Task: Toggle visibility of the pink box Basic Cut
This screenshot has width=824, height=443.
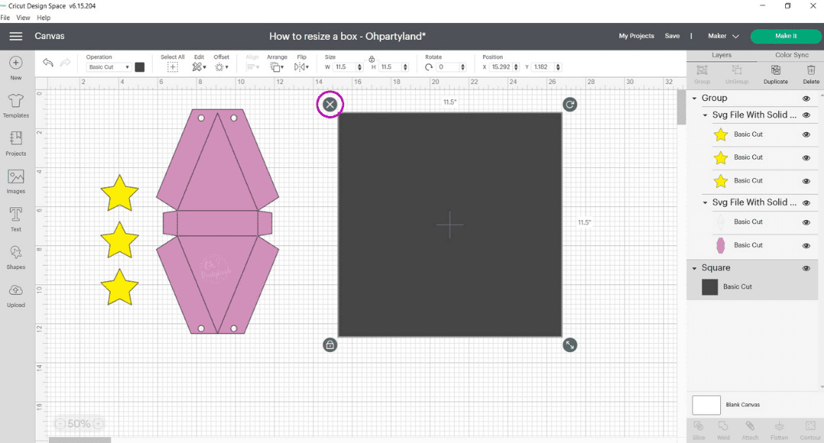Action: pyautogui.click(x=806, y=246)
